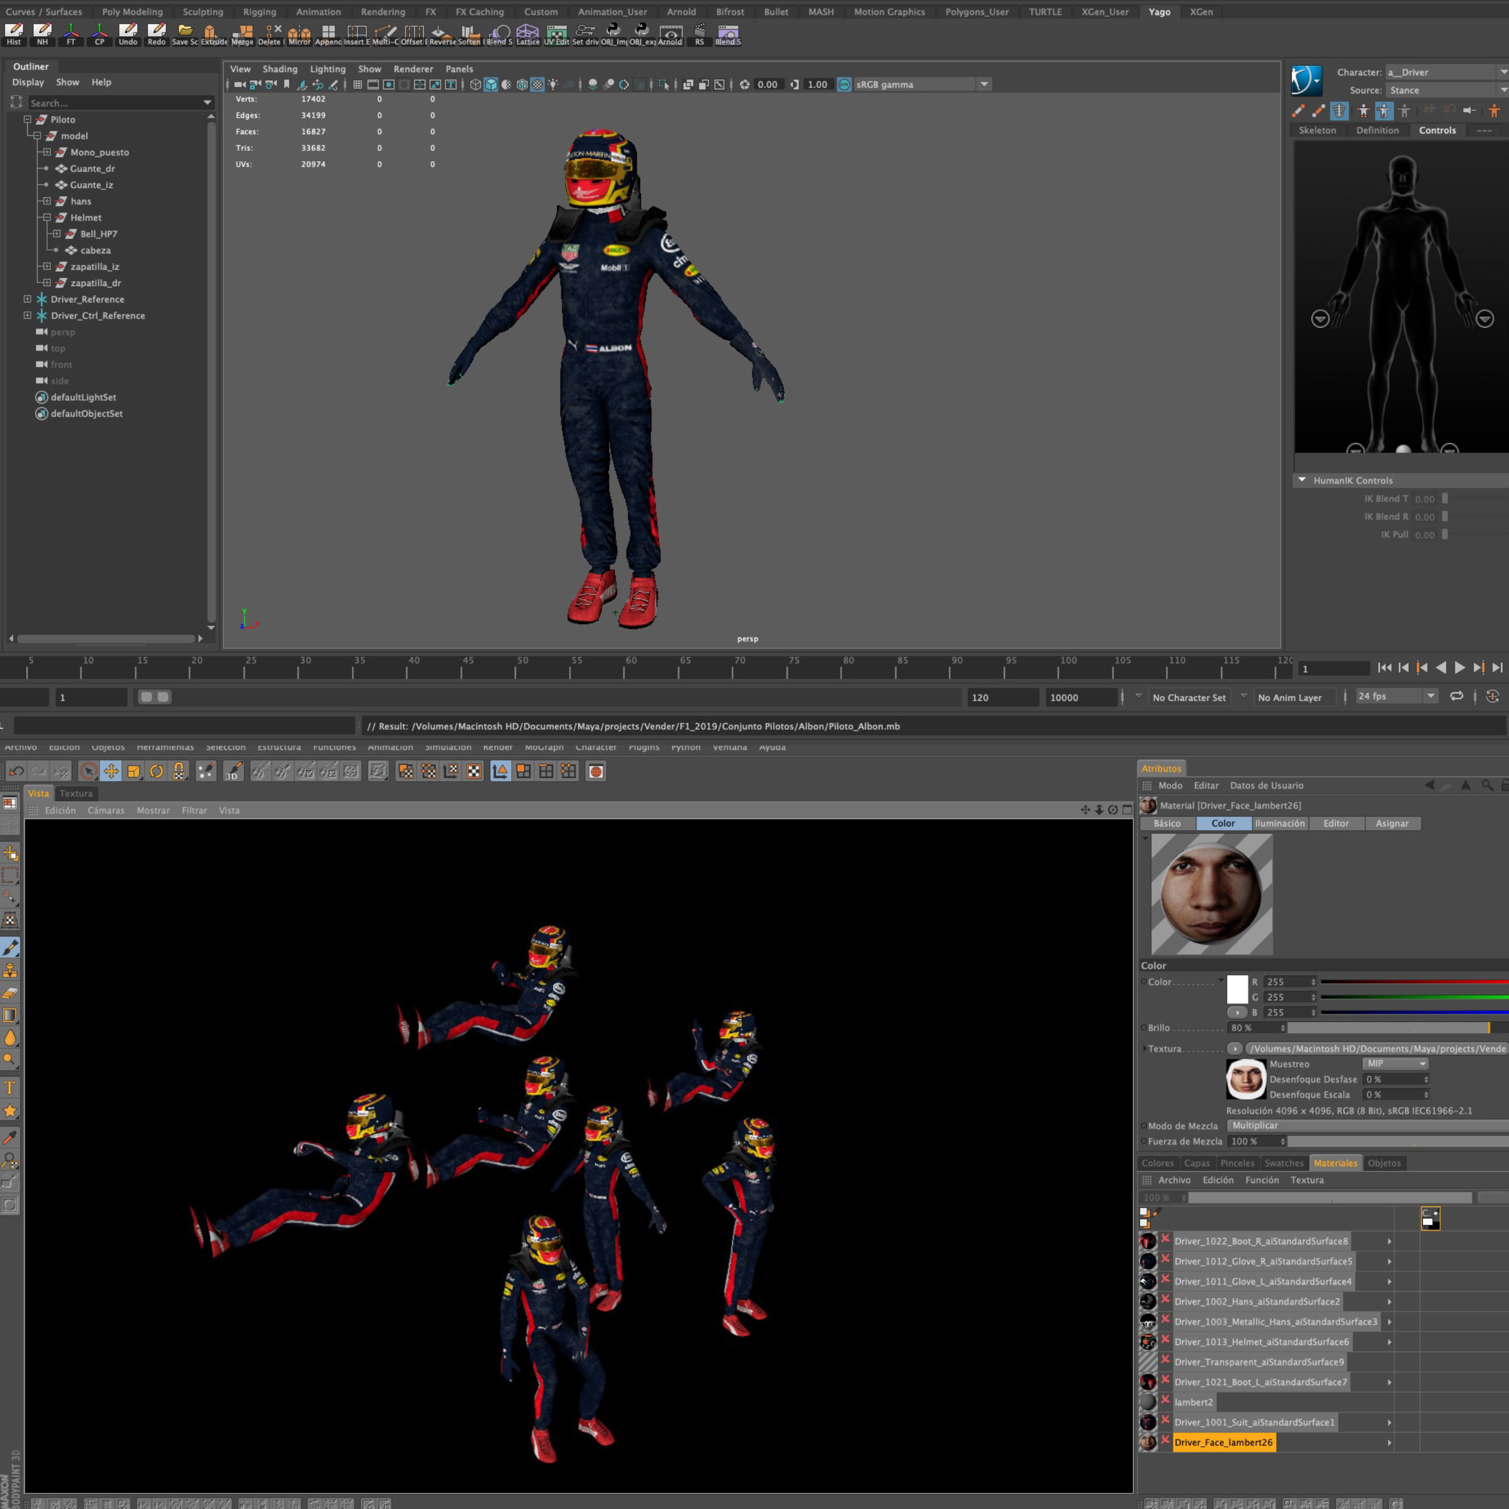Toggle red X on lambert2 material
The height and width of the screenshot is (1509, 1509).
(x=1164, y=1400)
